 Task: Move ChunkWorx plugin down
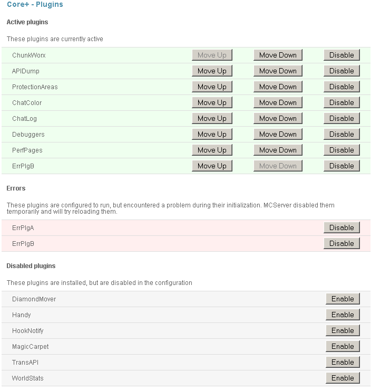pos(278,55)
